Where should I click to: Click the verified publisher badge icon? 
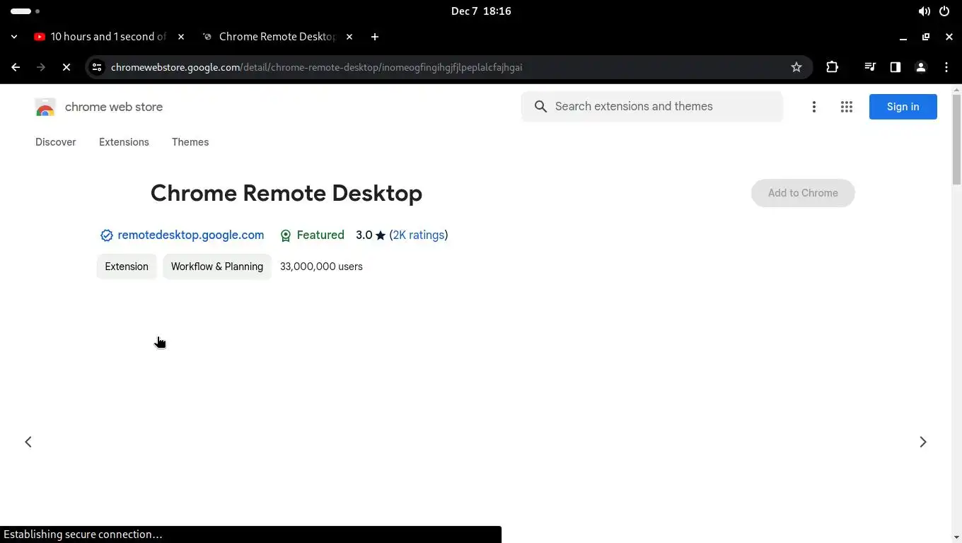coord(107,235)
